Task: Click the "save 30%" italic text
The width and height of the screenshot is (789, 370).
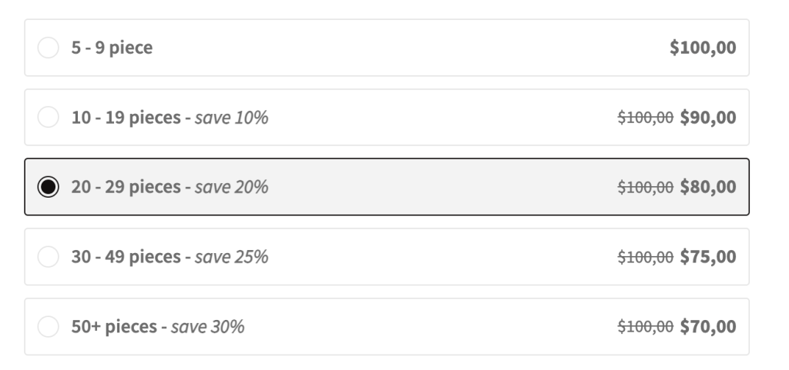Action: [207, 327]
